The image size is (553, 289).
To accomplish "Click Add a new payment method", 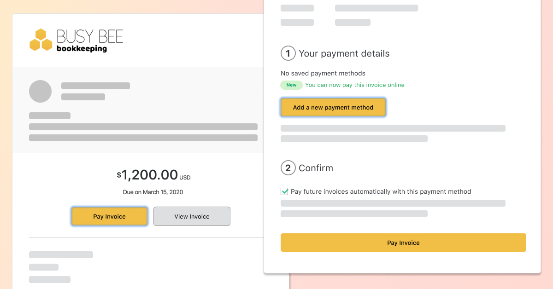I will pyautogui.click(x=333, y=107).
